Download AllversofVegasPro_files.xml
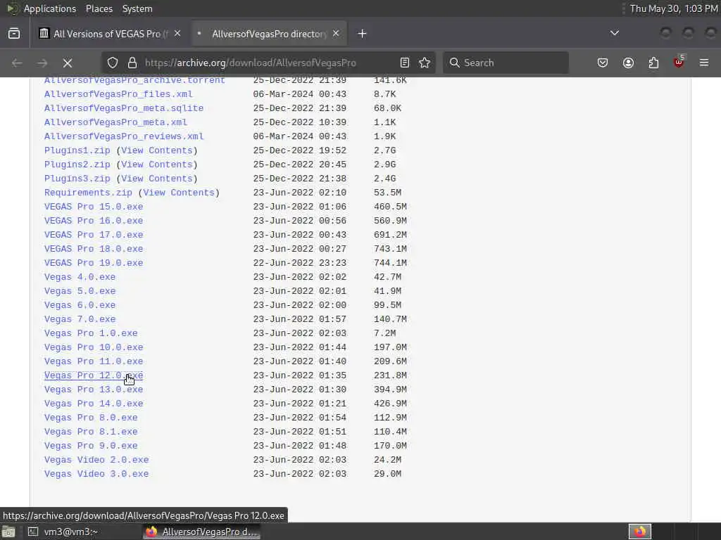The width and height of the screenshot is (721, 540). point(118,94)
